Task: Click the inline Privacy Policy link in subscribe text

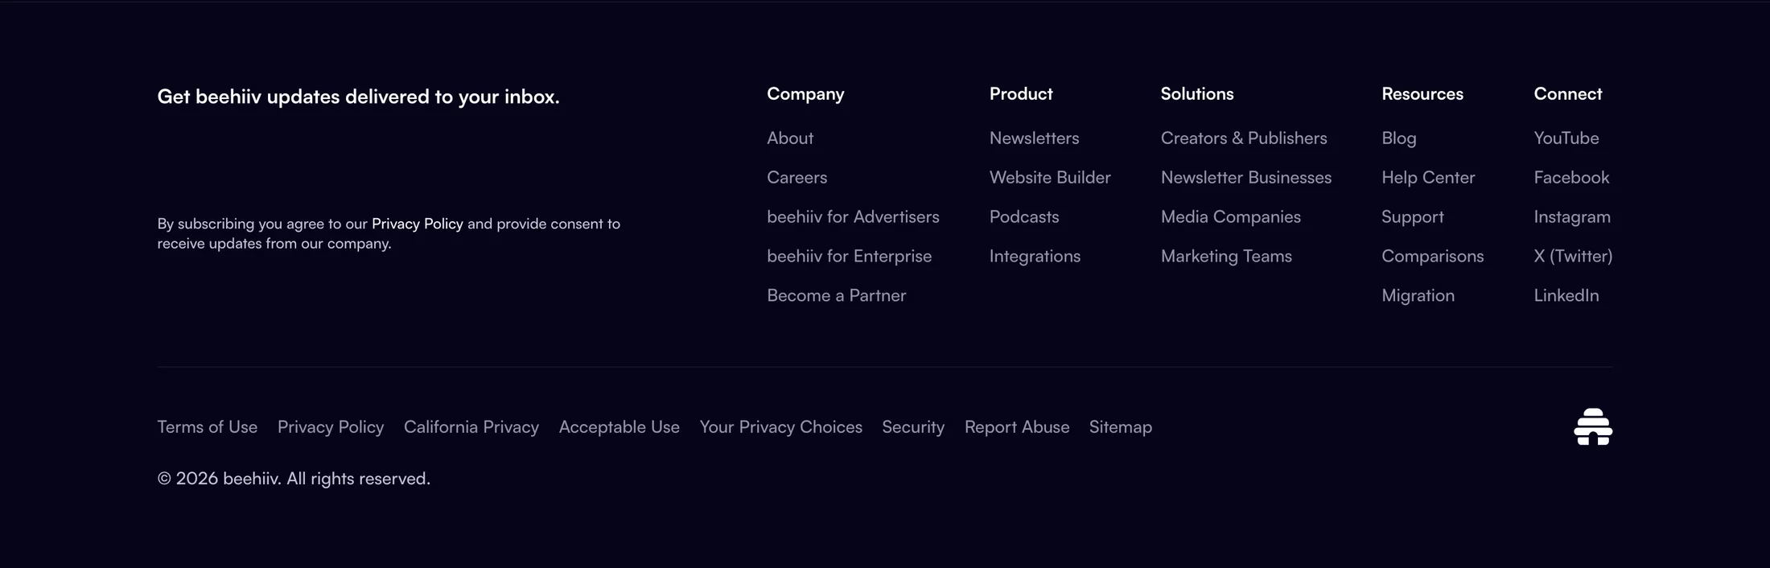Action: 418,224
